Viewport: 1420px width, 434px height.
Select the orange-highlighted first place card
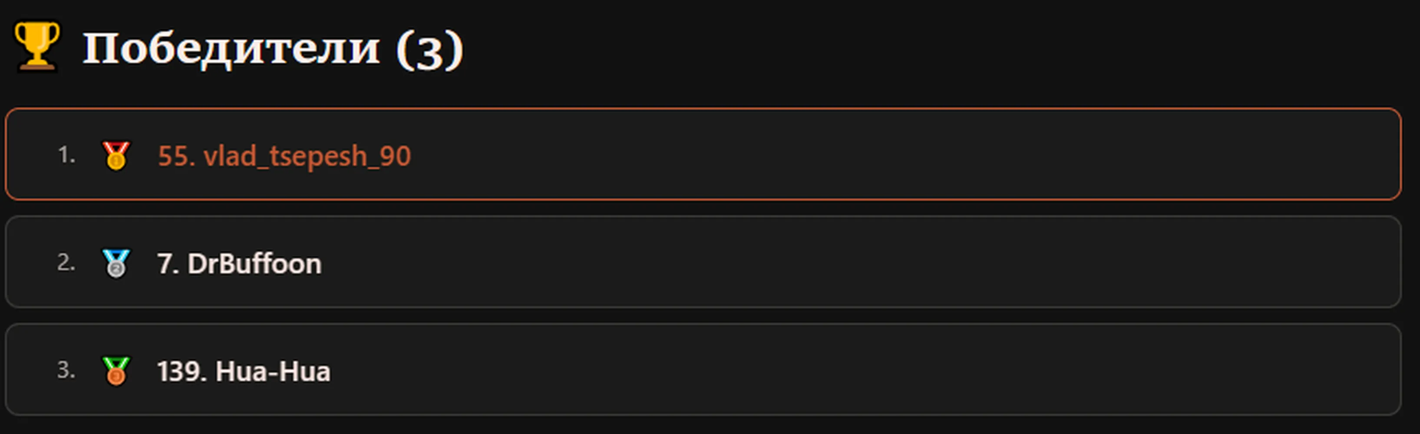coord(703,154)
